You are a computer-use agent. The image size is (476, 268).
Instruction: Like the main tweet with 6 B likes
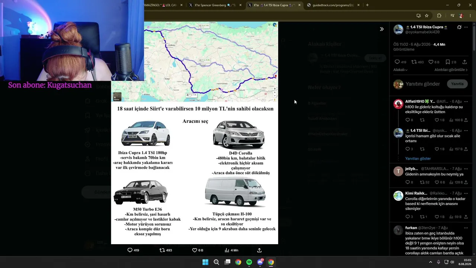(434, 62)
